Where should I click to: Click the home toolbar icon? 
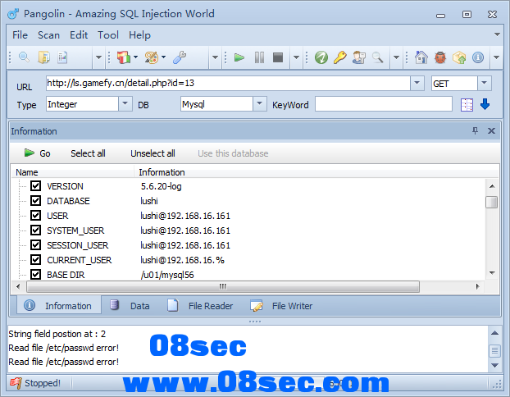click(x=421, y=57)
